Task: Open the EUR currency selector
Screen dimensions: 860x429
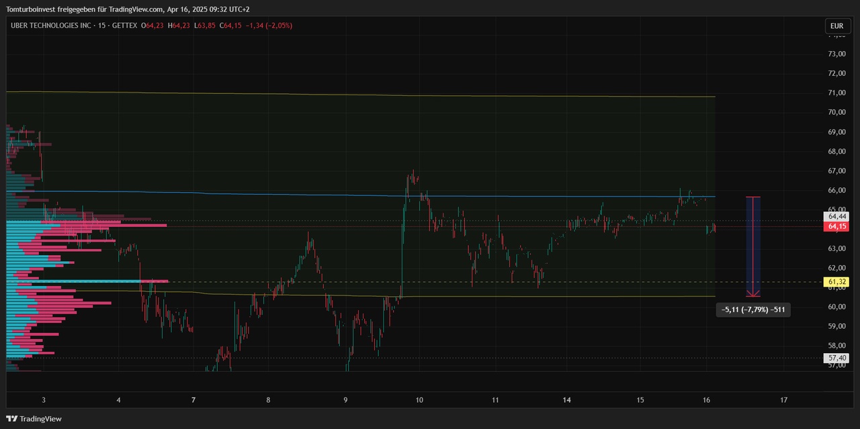Action: [836, 26]
